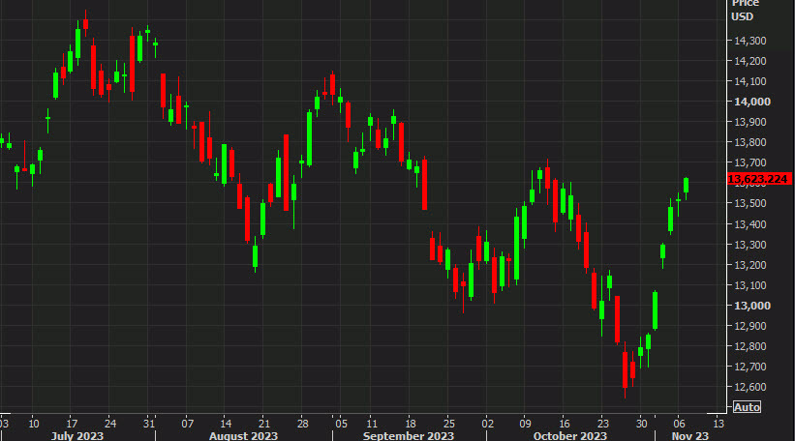Image resolution: width=795 pixels, height=441 pixels.
Task: Select the July 2023 month label
Action: (77, 436)
